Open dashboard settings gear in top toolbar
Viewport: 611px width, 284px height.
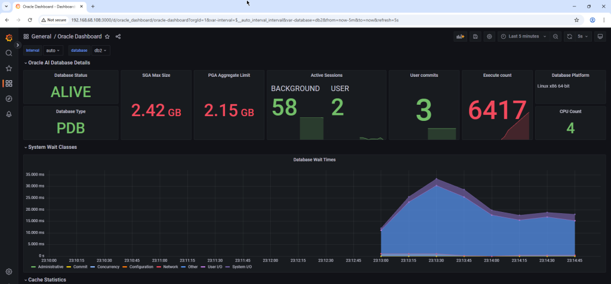tap(489, 36)
